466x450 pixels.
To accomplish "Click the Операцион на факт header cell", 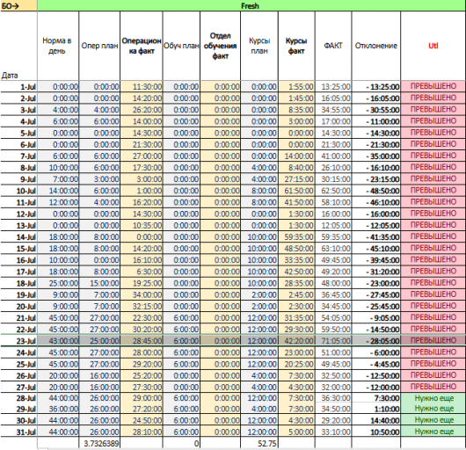I will (x=142, y=46).
